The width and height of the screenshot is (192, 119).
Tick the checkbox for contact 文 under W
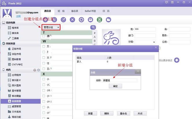coord(44,57)
